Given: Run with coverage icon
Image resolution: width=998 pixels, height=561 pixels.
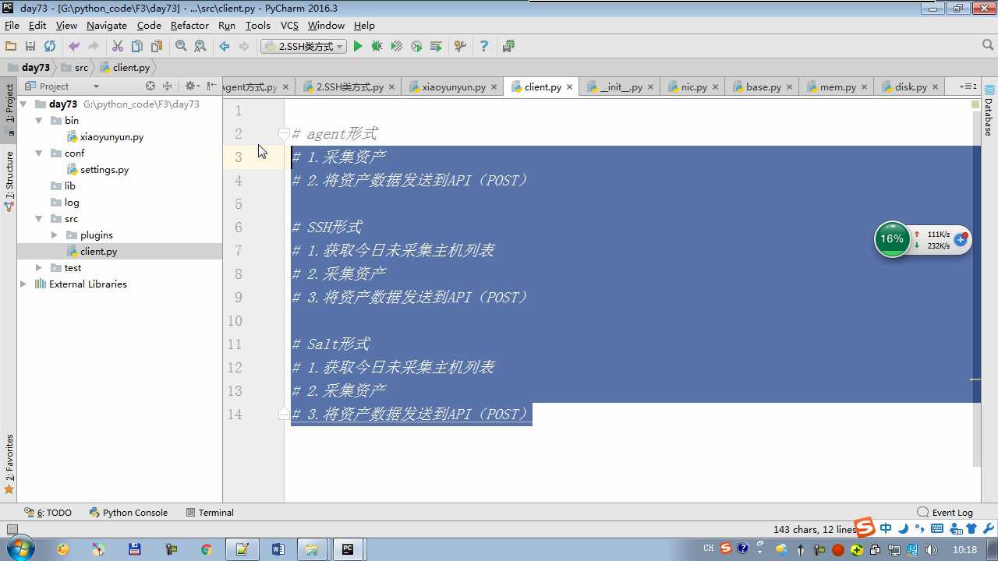Looking at the screenshot, I should pos(397,47).
